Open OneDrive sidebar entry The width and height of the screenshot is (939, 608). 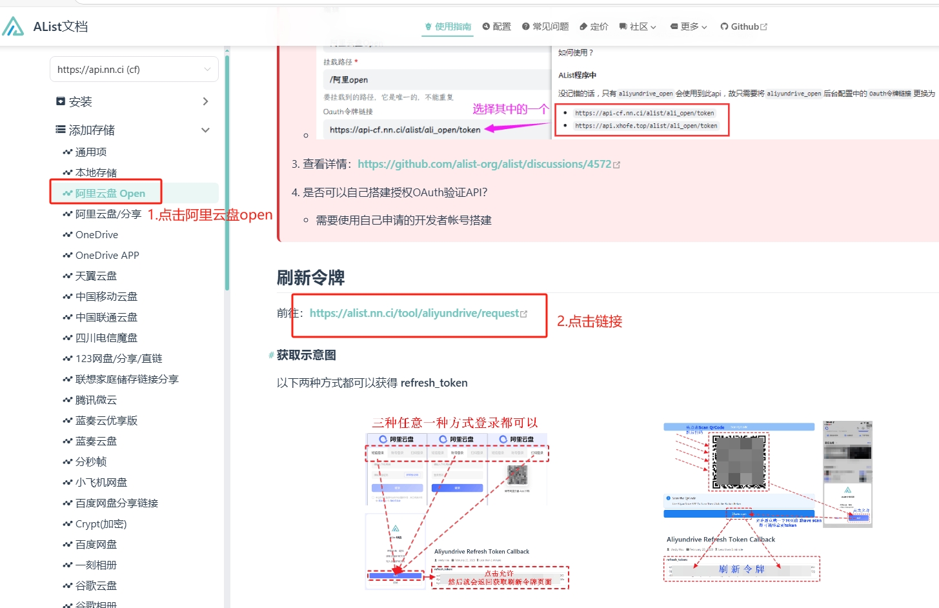[97, 234]
